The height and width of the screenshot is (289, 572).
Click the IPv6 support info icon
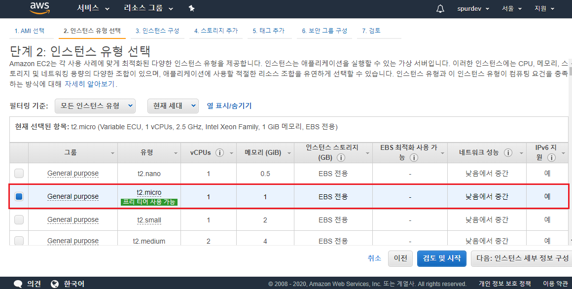point(552,158)
